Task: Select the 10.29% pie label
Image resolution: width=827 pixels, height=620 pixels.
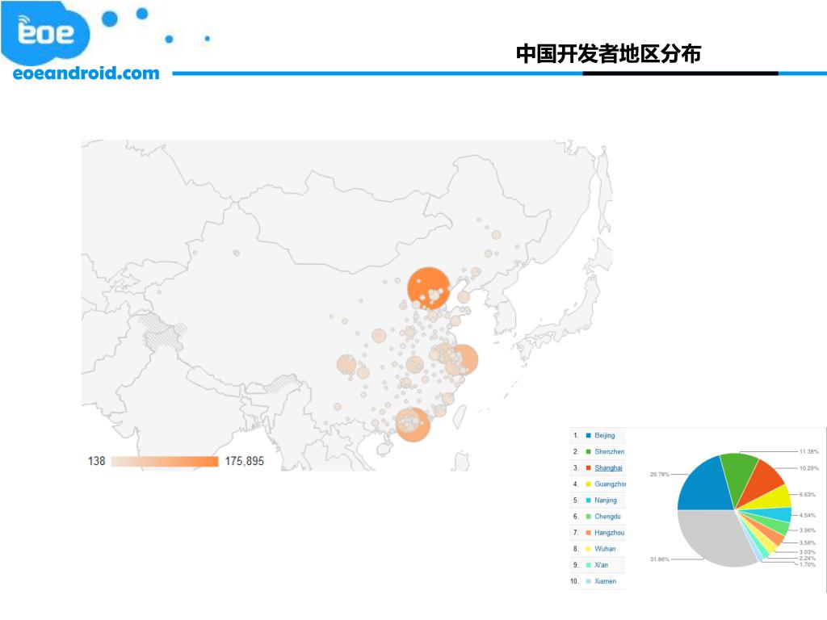Action: click(809, 468)
